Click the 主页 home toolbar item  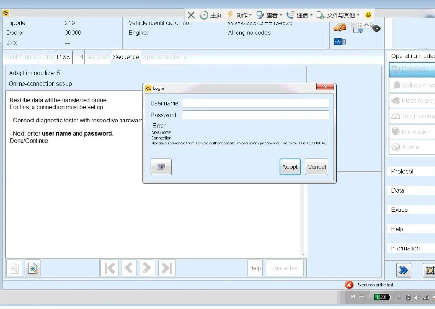210,15
